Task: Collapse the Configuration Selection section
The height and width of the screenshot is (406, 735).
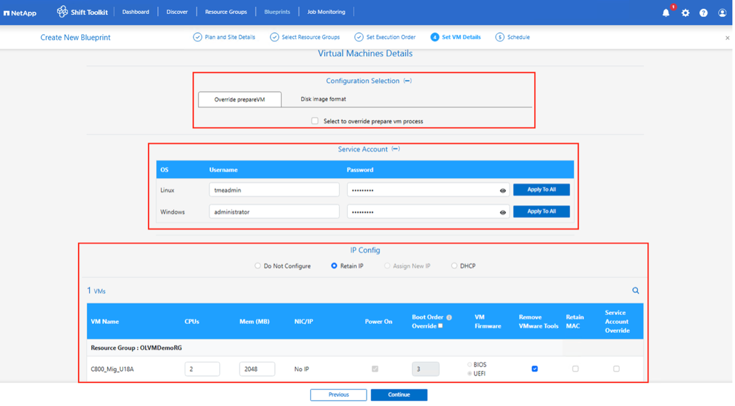Action: [x=407, y=81]
